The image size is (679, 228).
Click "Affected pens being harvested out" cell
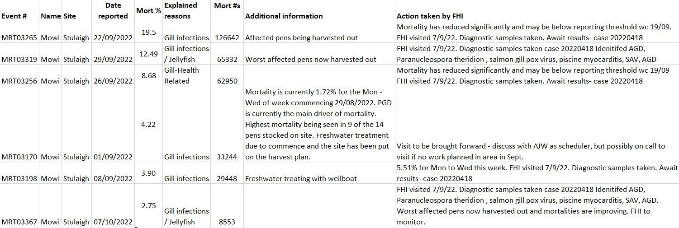tap(301, 37)
